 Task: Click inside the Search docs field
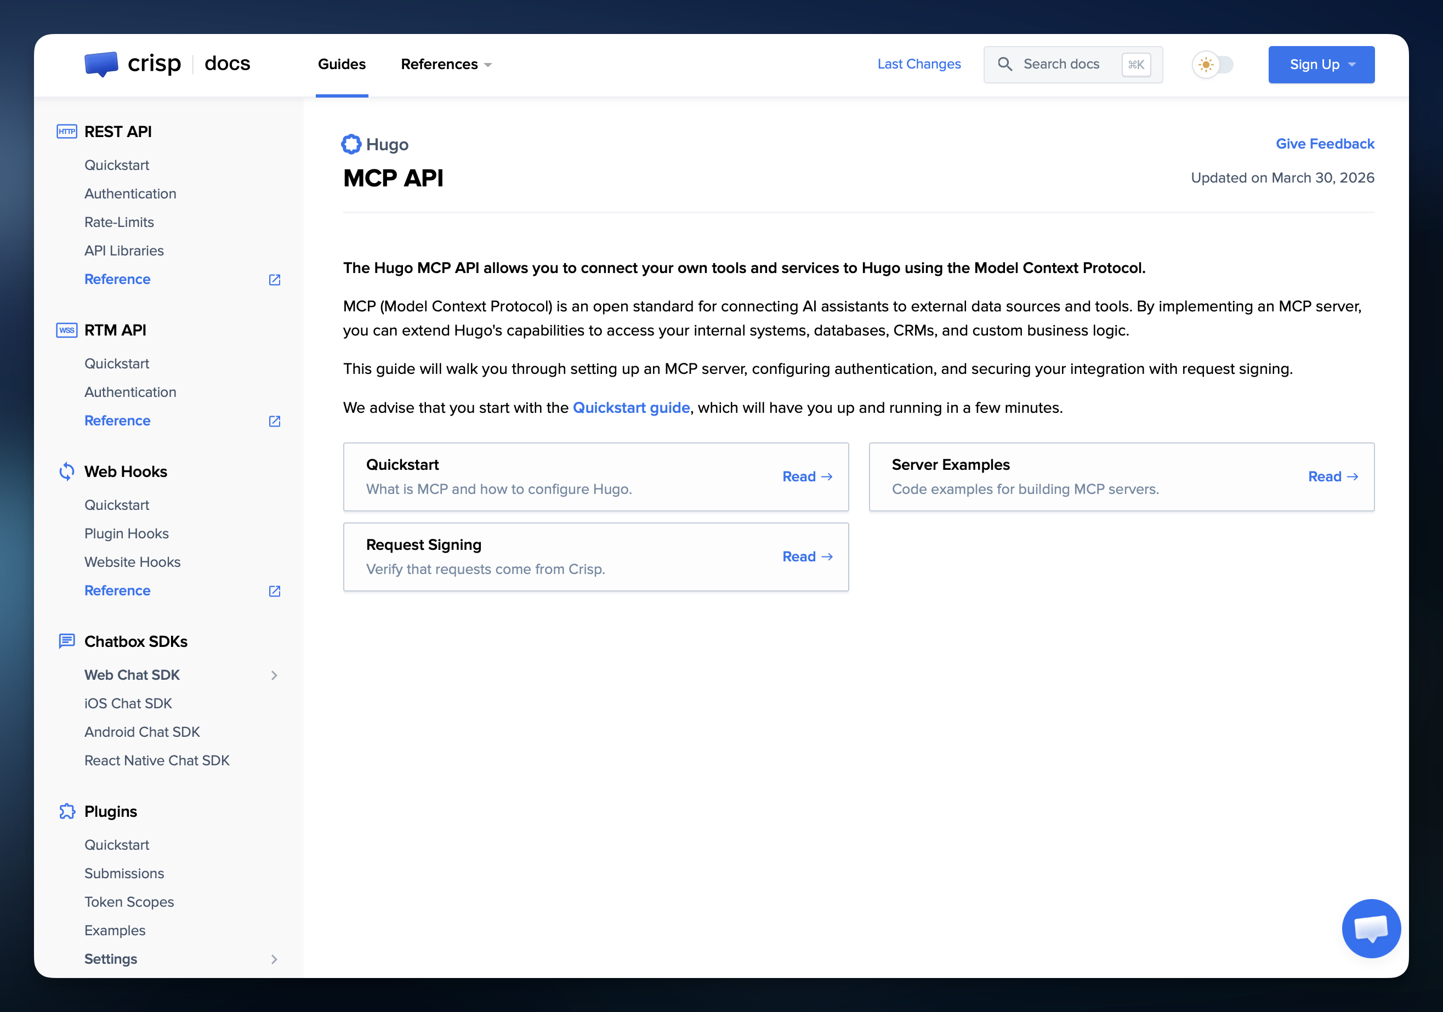click(x=1062, y=64)
